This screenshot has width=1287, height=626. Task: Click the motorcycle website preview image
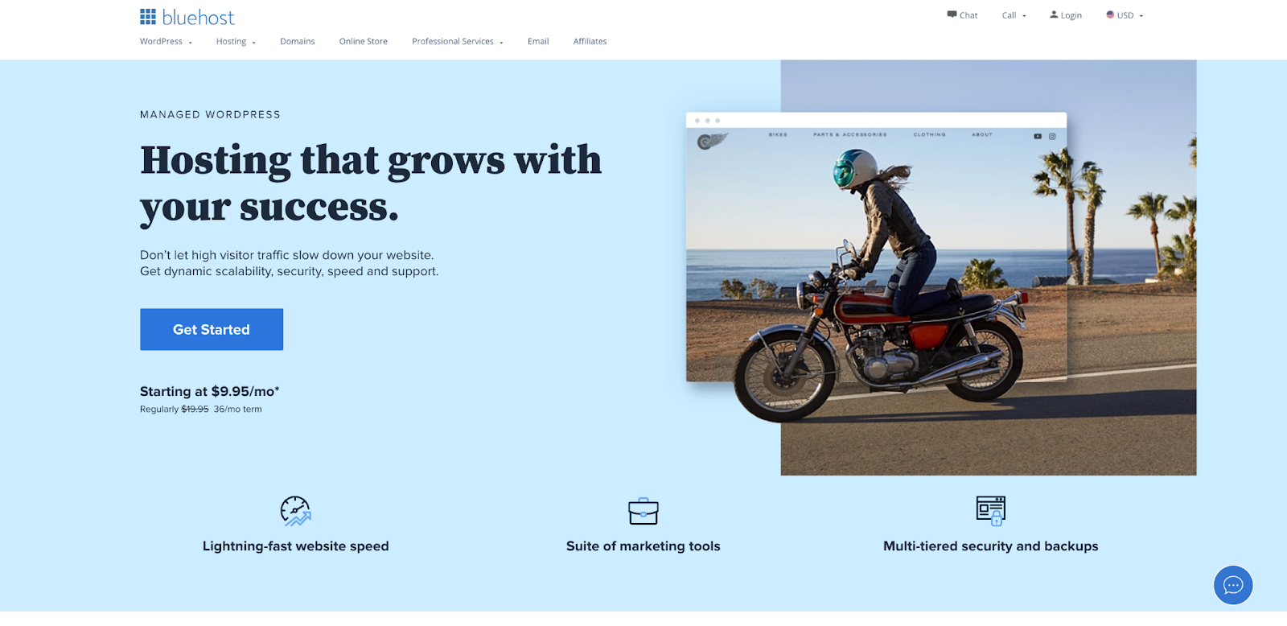[876, 247]
